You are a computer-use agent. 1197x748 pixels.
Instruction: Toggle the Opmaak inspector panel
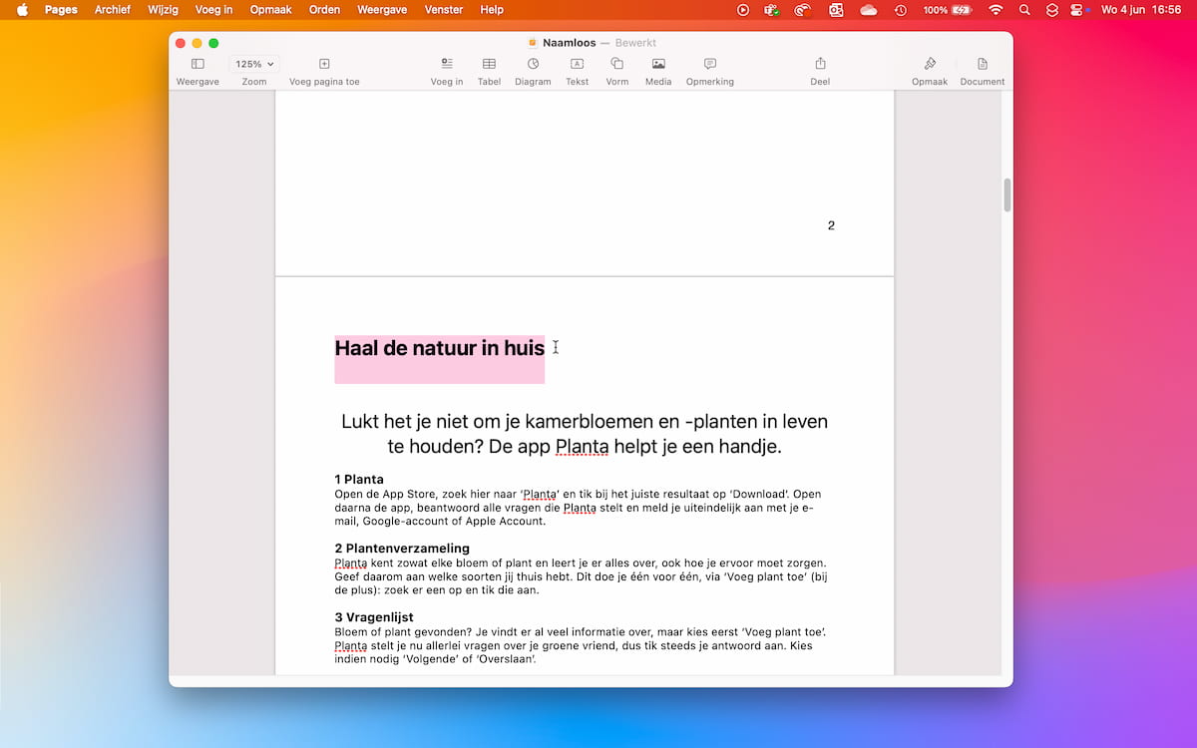[x=930, y=64]
